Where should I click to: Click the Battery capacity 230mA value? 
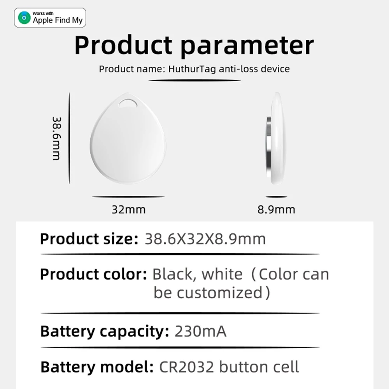pos(200,331)
